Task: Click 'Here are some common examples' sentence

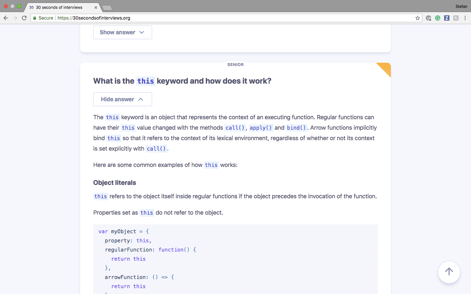Action: tap(165, 165)
